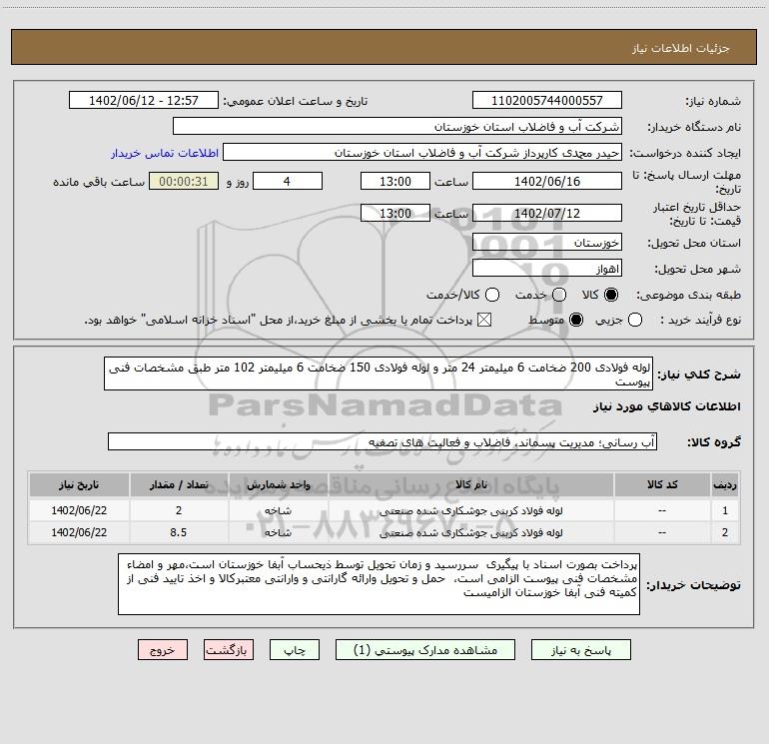The width and height of the screenshot is (769, 744).
Task: Click the تعداد / مقدار column header
Action: 179,484
